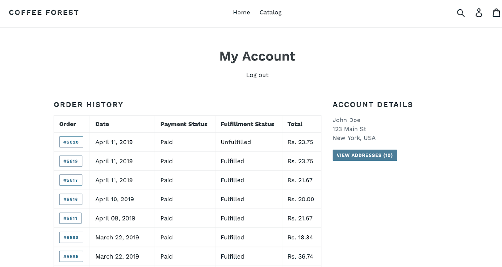502x267 pixels.
Task: Select order #5616
Action: pos(71,200)
